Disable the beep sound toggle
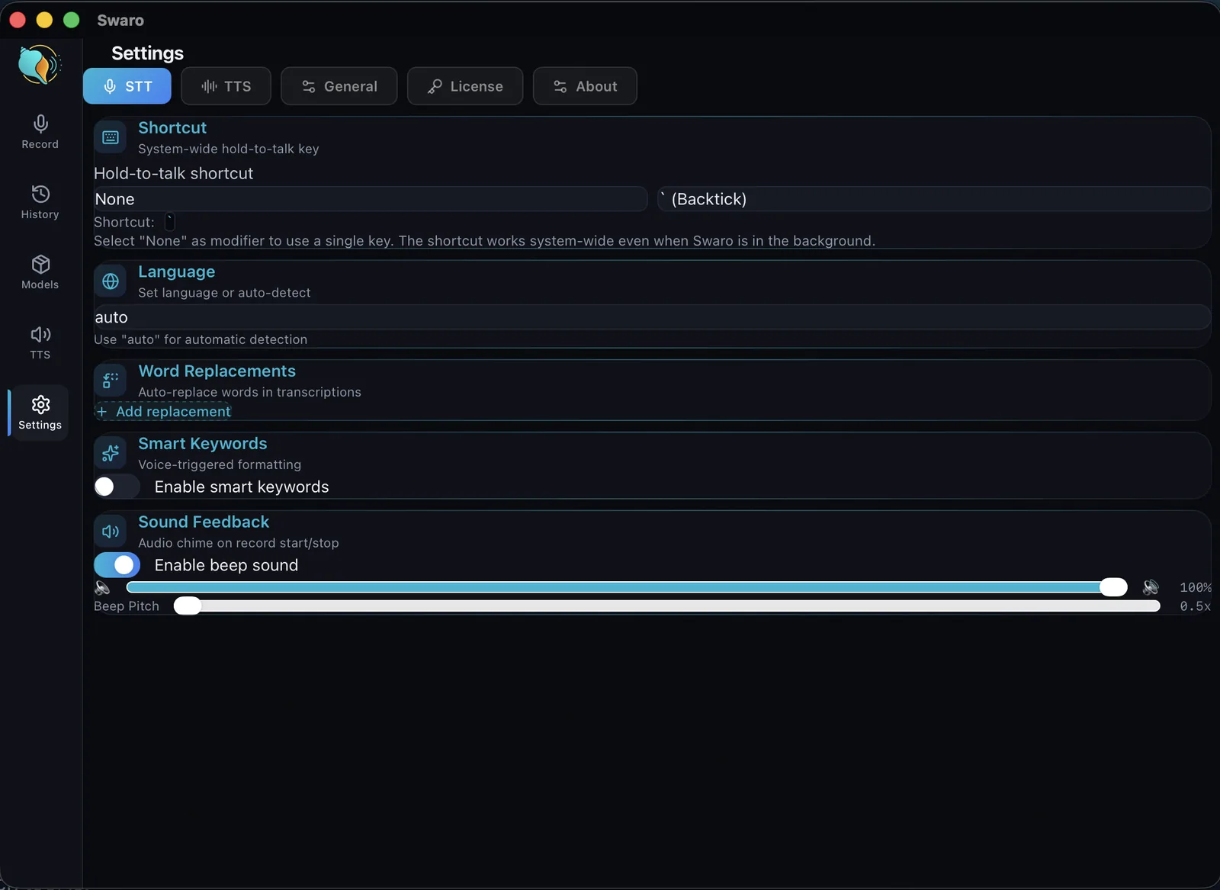This screenshot has height=890, width=1220. pyautogui.click(x=117, y=565)
